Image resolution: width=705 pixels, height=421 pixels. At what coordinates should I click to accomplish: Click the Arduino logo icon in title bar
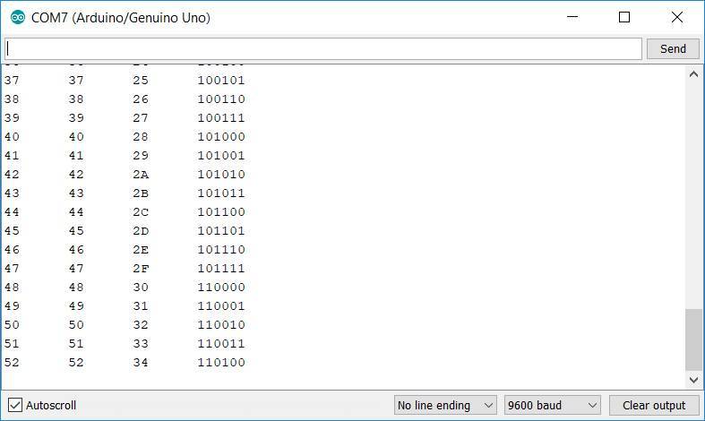18,18
